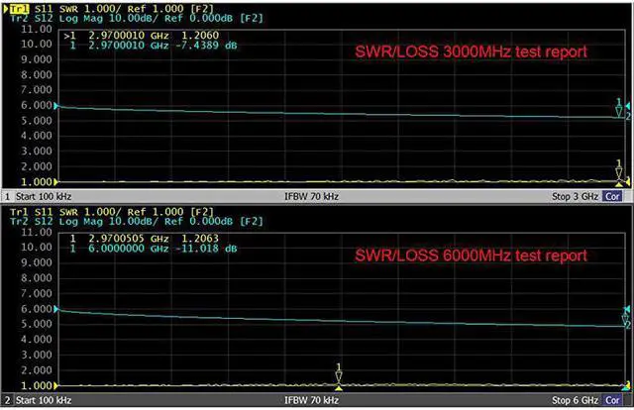This screenshot has height=410, width=634.
Task: Select the highlighted Tr1 trace label in top window
Action: tap(20, 6)
